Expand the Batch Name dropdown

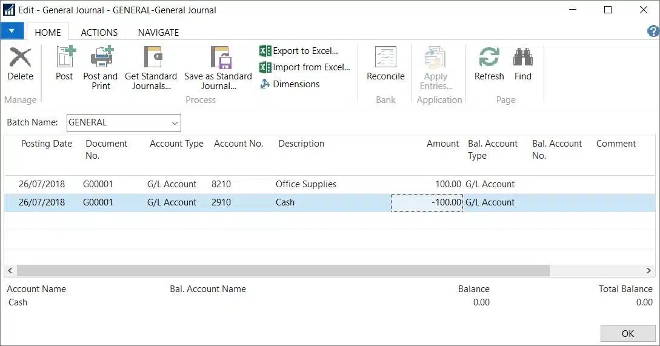click(175, 123)
